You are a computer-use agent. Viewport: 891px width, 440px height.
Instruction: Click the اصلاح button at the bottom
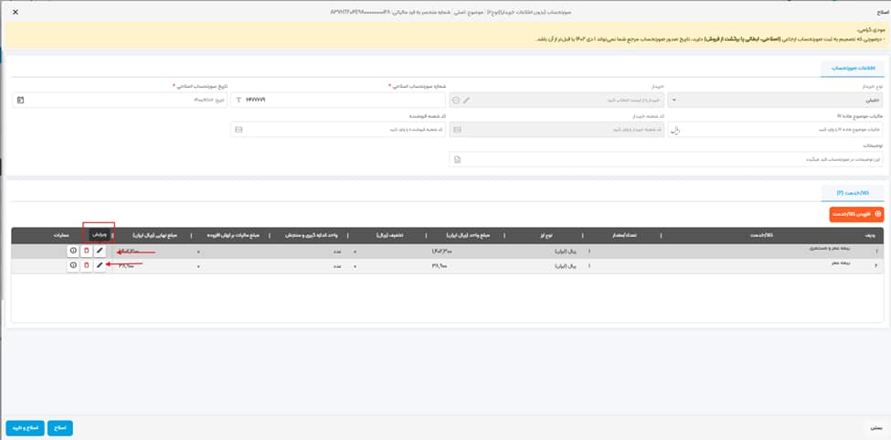click(59, 427)
